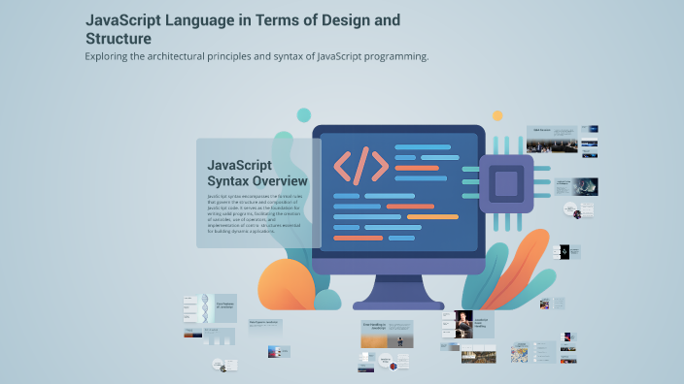Open the small blue-image slide right of Q&A Session
Image resolution: width=684 pixels, height=384 pixels.
tap(590, 129)
